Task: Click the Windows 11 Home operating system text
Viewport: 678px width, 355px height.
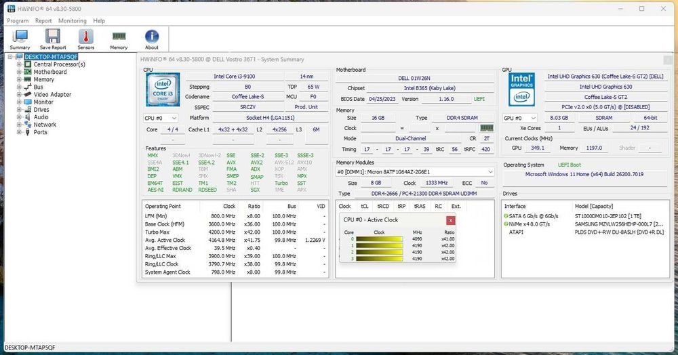Action: [x=584, y=175]
